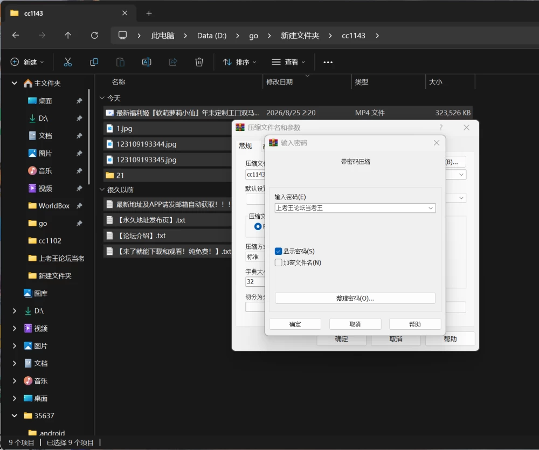This screenshot has width=539, height=450.
Task: Open the 排序 sort dropdown
Action: coord(240,62)
